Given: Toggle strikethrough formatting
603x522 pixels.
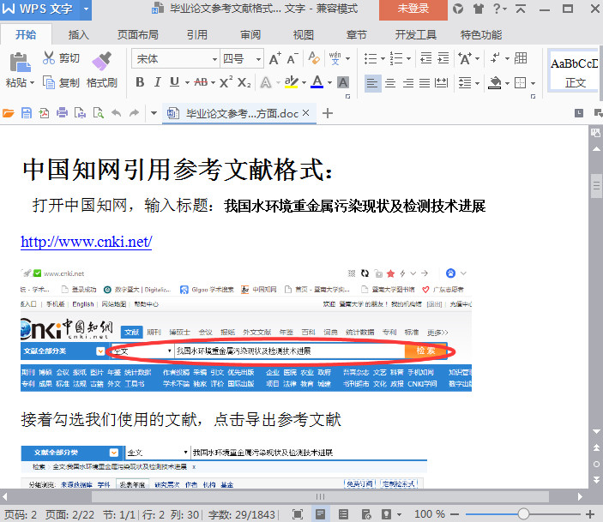Looking at the screenshot, I should coord(201,82).
